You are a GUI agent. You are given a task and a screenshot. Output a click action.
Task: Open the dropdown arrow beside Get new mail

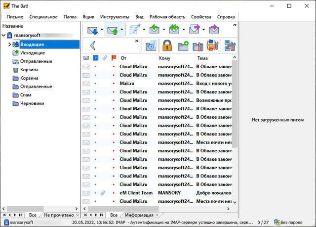coord(102,30)
